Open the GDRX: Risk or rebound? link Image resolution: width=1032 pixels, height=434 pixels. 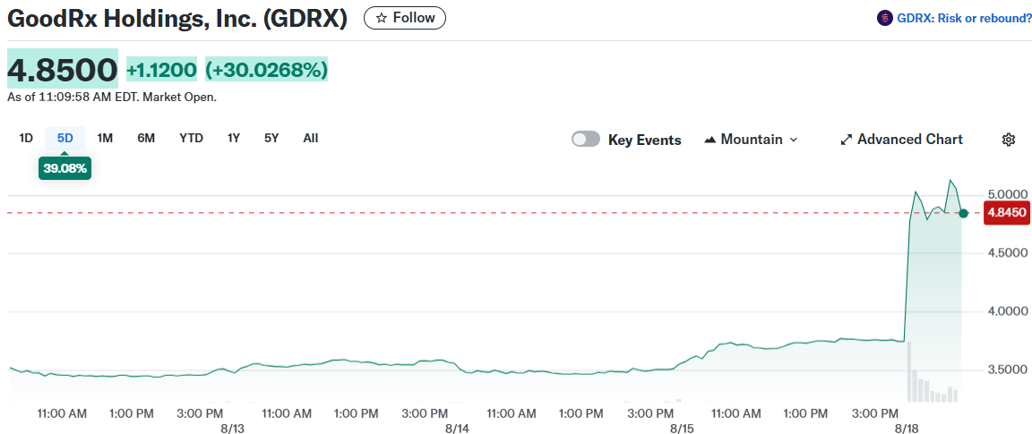pyautogui.click(x=964, y=19)
